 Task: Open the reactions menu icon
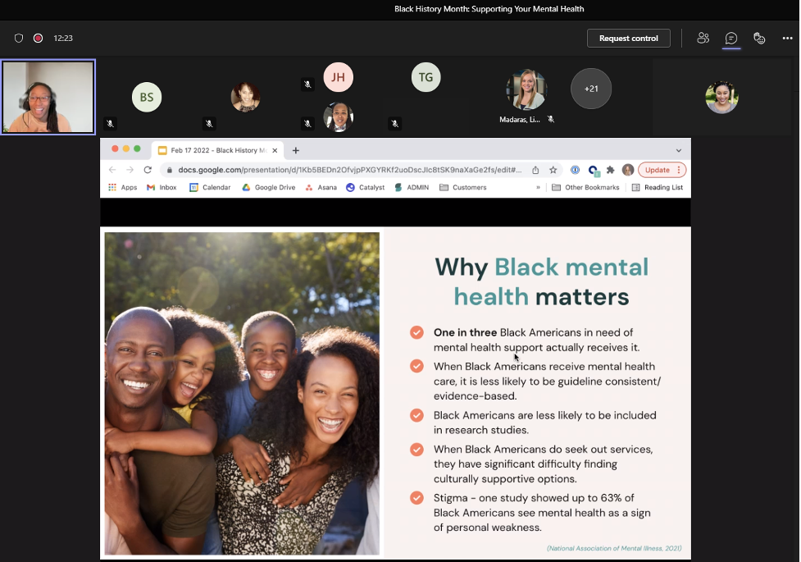click(759, 39)
